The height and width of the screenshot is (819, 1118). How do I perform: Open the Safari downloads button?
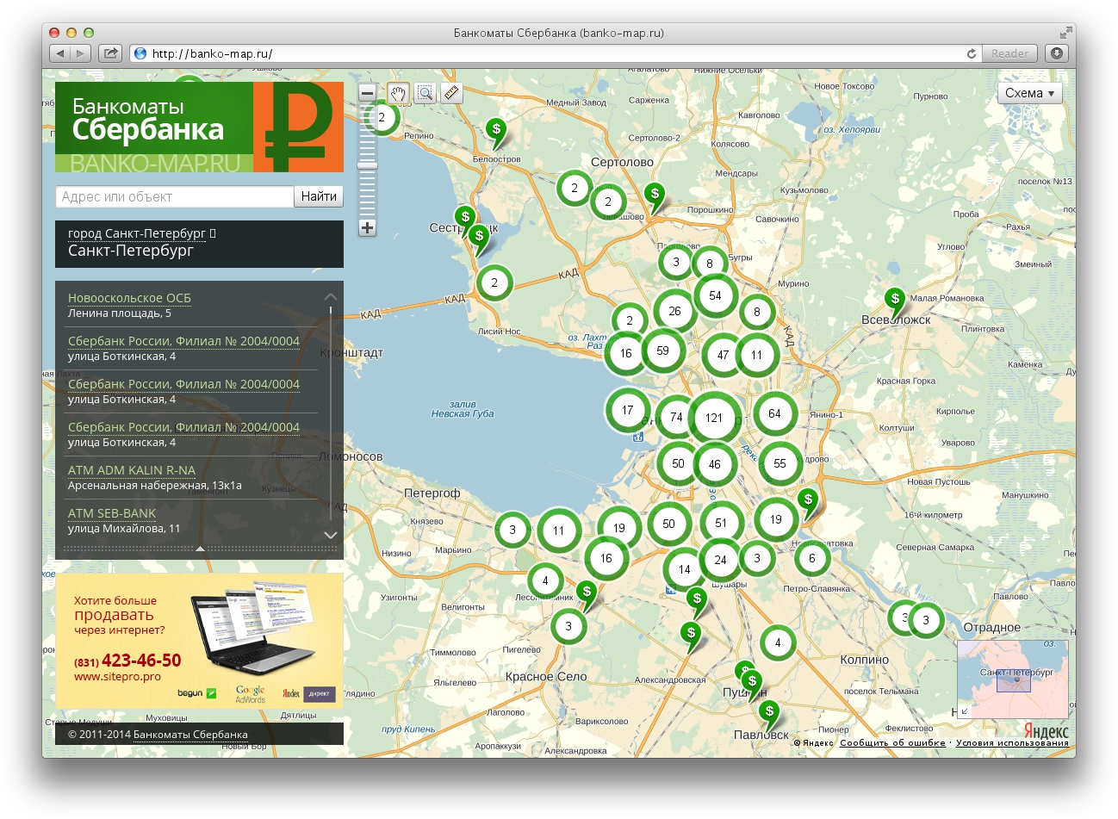tap(1057, 53)
